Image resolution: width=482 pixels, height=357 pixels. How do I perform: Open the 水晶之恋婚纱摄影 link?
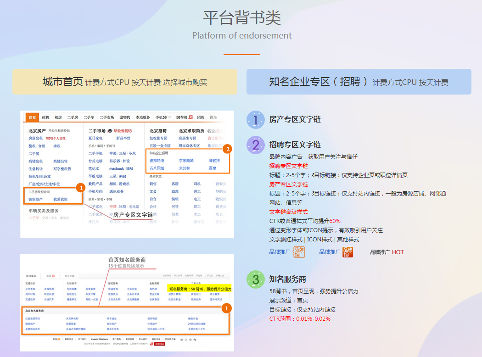click(x=76, y=329)
